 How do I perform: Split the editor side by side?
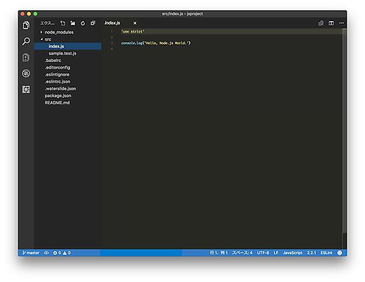(x=331, y=23)
